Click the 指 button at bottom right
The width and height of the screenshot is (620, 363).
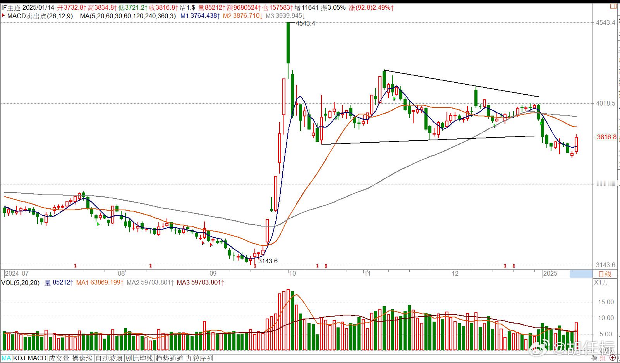click(x=594, y=359)
